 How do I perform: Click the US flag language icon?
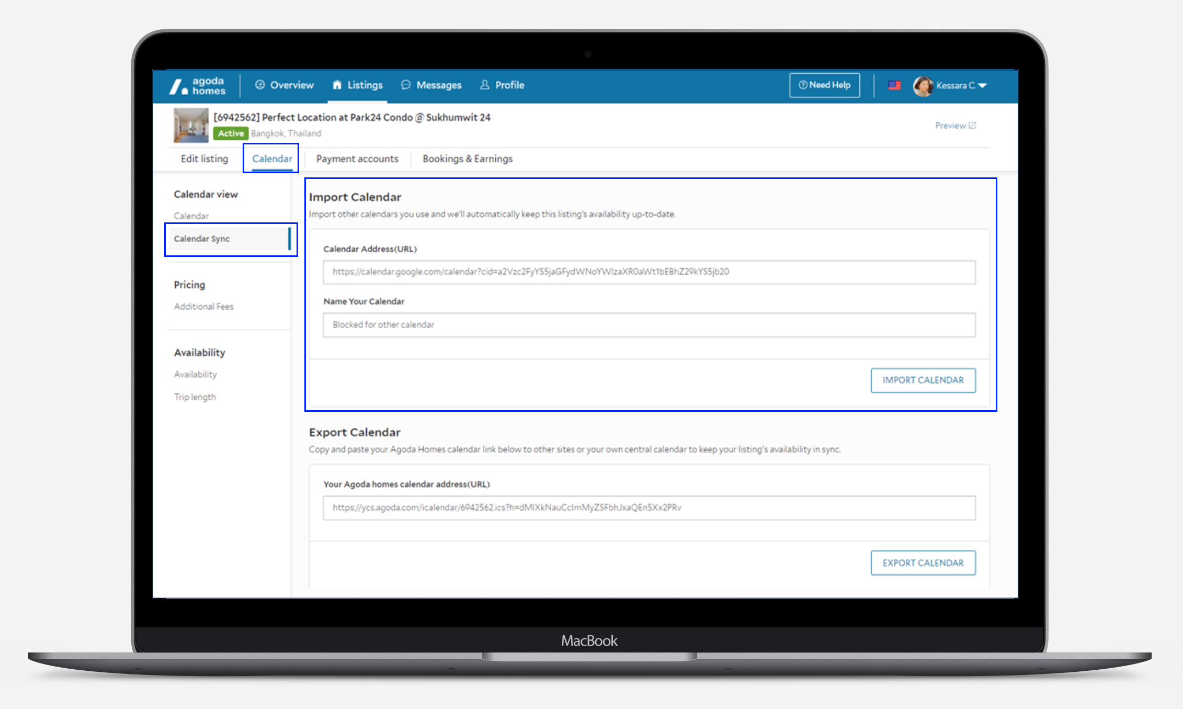pos(894,85)
